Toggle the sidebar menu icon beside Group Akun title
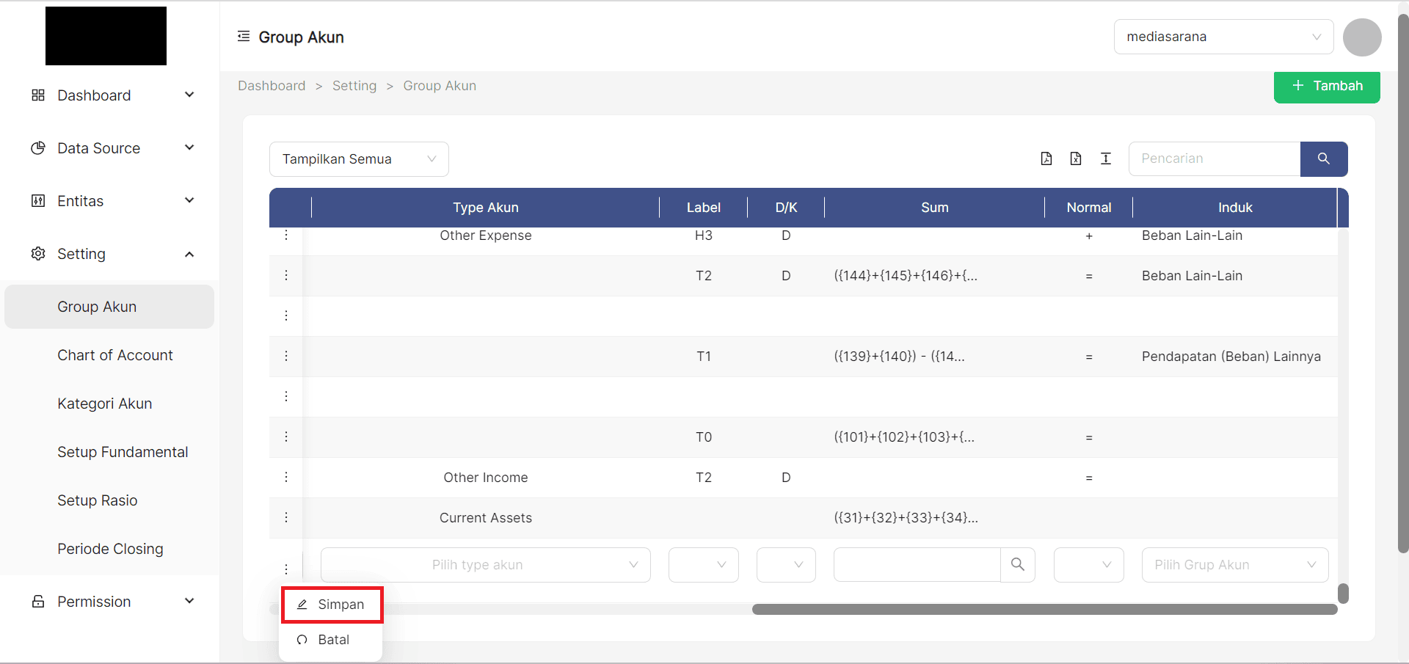Viewport: 1409px width, 664px height. point(244,37)
